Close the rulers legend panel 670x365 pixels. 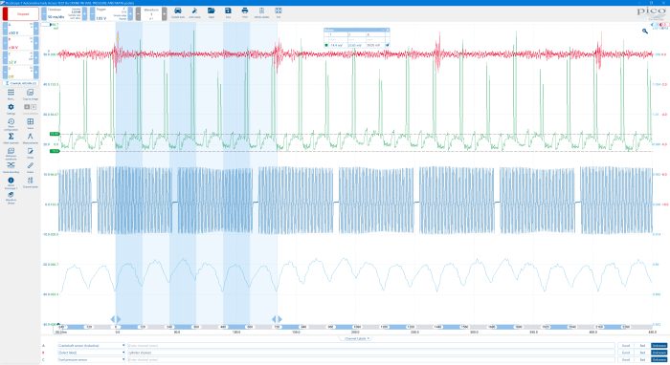(388, 30)
